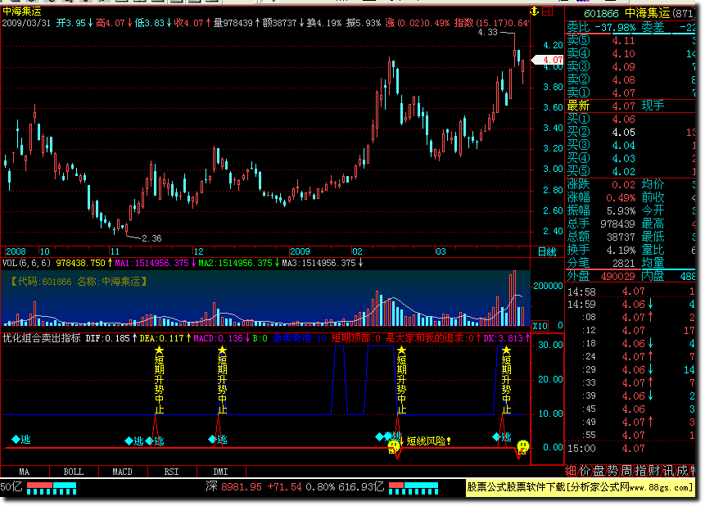Click the leftmost yellow star sell-signal marker
The image size is (705, 506).
pos(159,350)
